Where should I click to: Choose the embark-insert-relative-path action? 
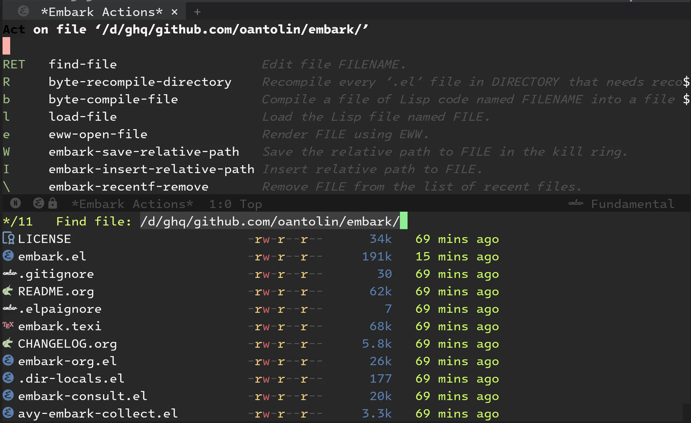pyautogui.click(x=151, y=169)
